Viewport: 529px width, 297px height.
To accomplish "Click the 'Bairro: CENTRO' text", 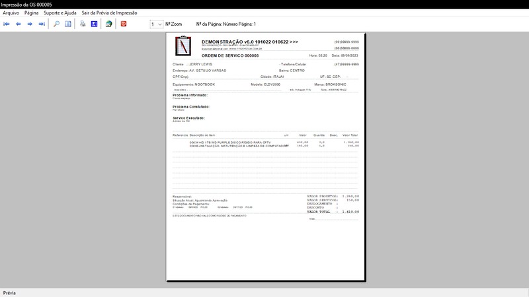I will (x=292, y=71).
